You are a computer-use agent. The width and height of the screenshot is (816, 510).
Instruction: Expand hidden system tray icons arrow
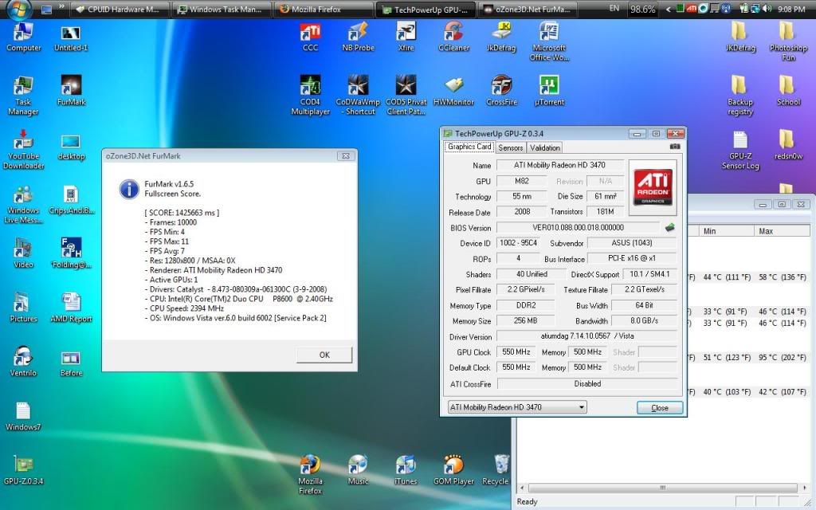tap(668, 9)
